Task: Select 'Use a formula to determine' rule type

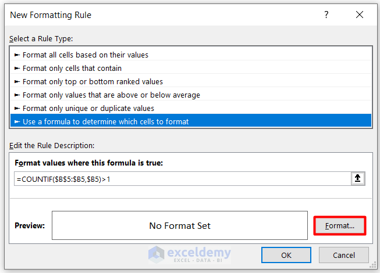Action: [x=105, y=121]
